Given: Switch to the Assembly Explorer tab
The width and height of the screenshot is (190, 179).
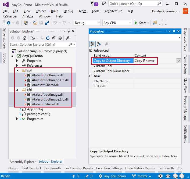Looking at the screenshot, I should [x=23, y=162].
